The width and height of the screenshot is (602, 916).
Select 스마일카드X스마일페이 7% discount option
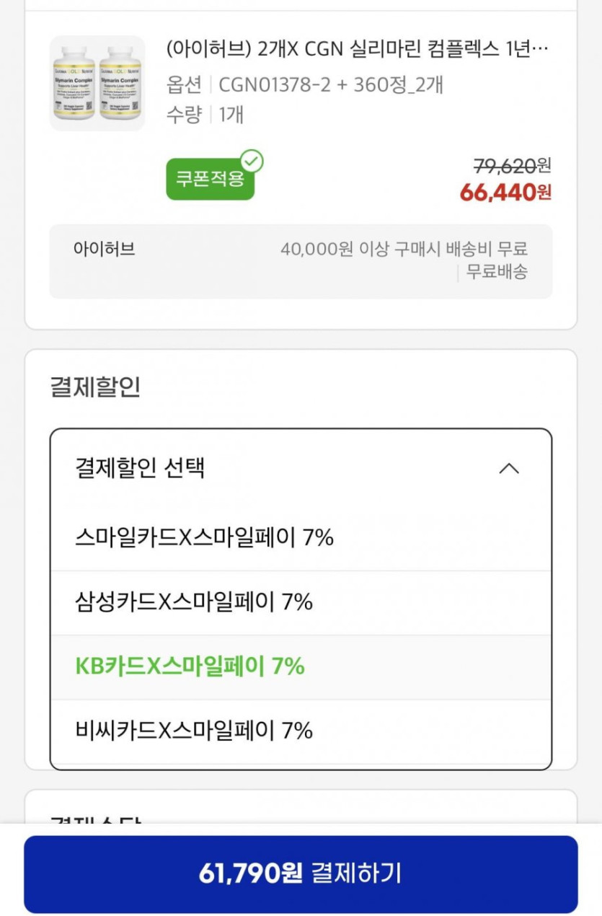[x=204, y=537]
